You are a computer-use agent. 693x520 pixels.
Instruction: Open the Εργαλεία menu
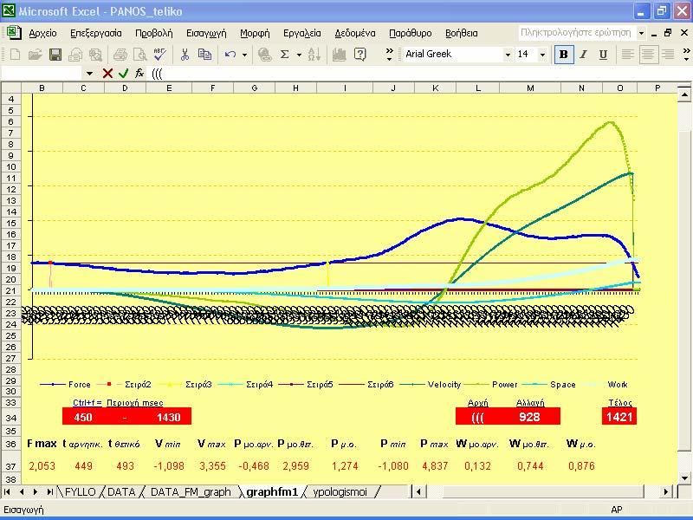[301, 33]
